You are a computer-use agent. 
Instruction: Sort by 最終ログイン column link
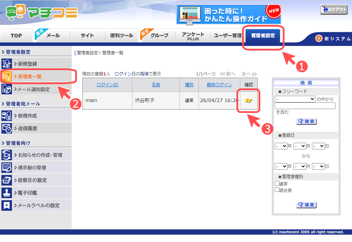coord(219,85)
